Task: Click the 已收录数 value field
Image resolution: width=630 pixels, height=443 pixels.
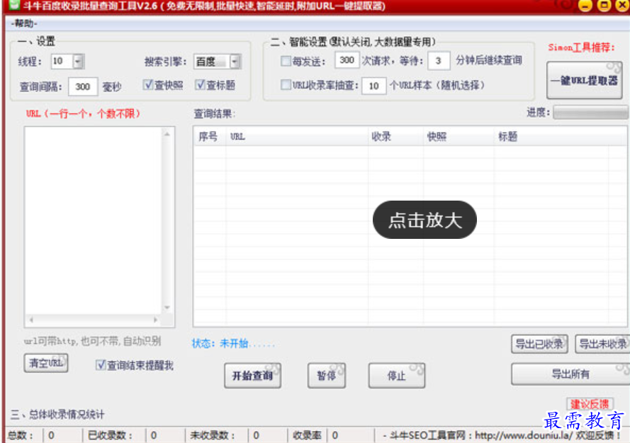Action: click(x=166, y=435)
